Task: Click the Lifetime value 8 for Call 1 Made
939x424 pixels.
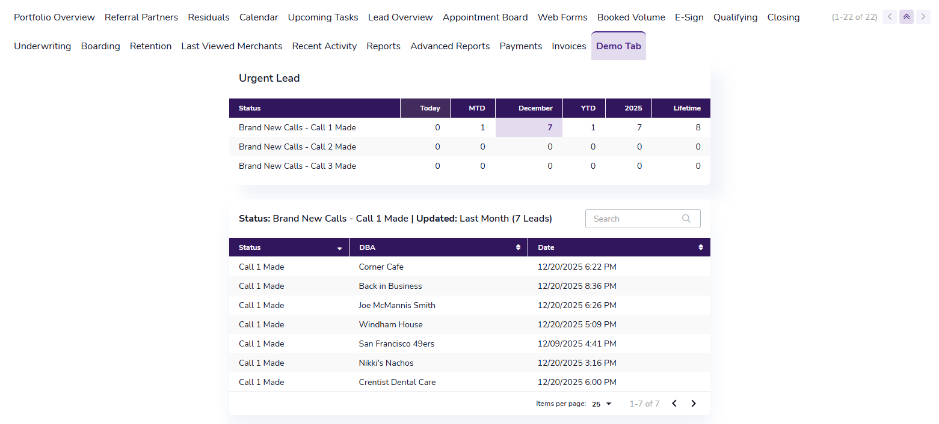Action: click(x=698, y=127)
